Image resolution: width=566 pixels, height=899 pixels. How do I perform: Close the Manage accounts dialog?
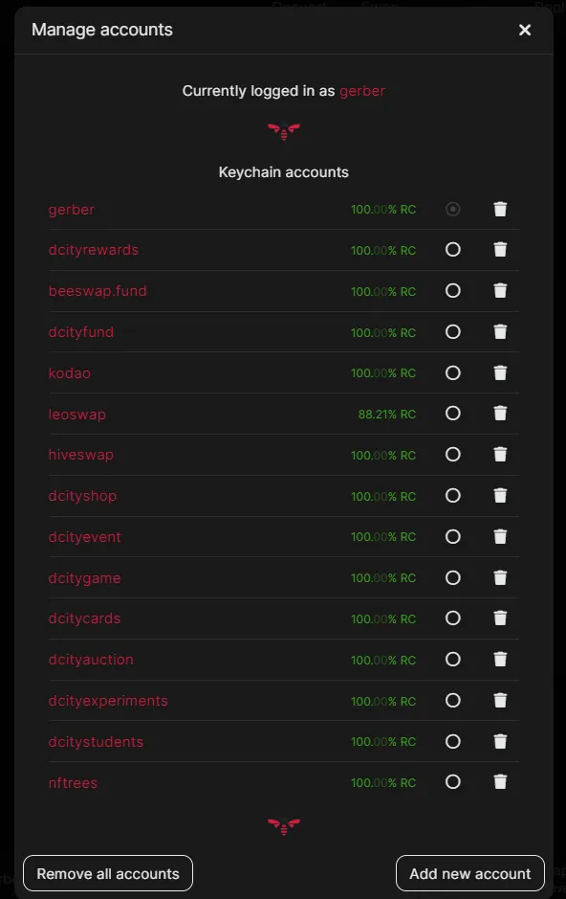point(525,30)
